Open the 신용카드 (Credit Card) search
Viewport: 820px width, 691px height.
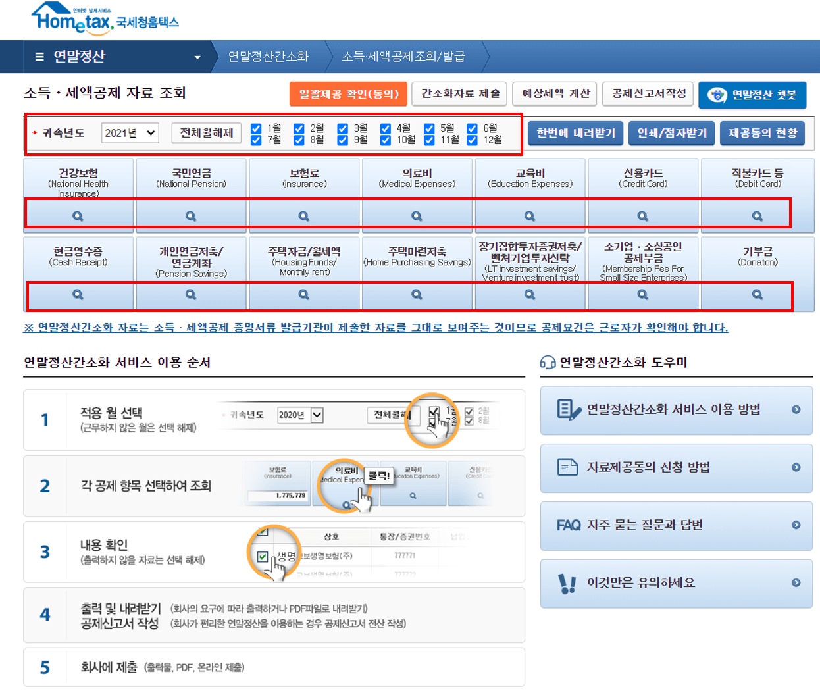click(642, 215)
